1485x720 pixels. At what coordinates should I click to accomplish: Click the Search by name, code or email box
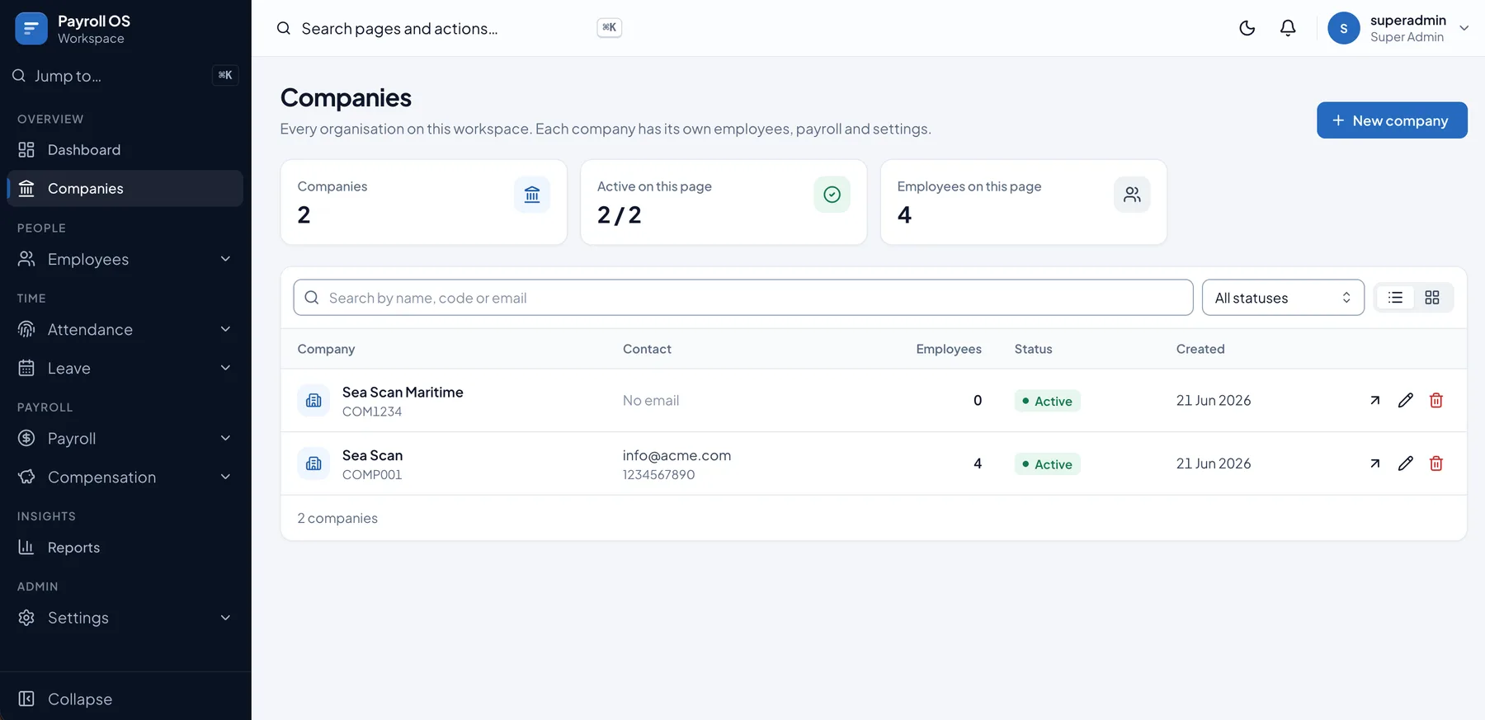pos(742,298)
